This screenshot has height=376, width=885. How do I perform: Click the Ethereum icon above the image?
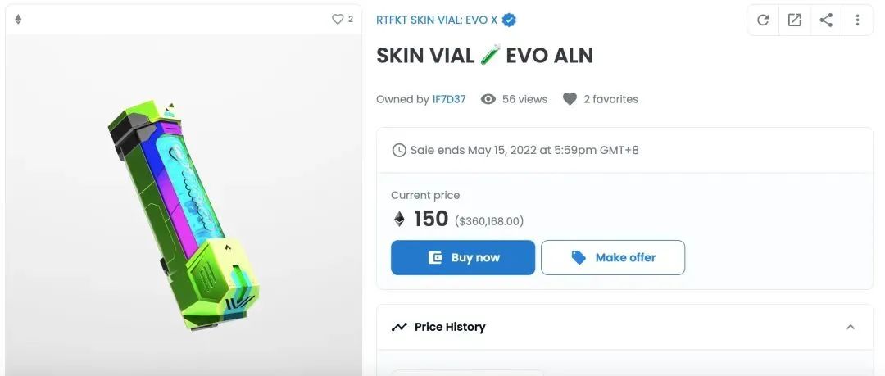[18, 19]
